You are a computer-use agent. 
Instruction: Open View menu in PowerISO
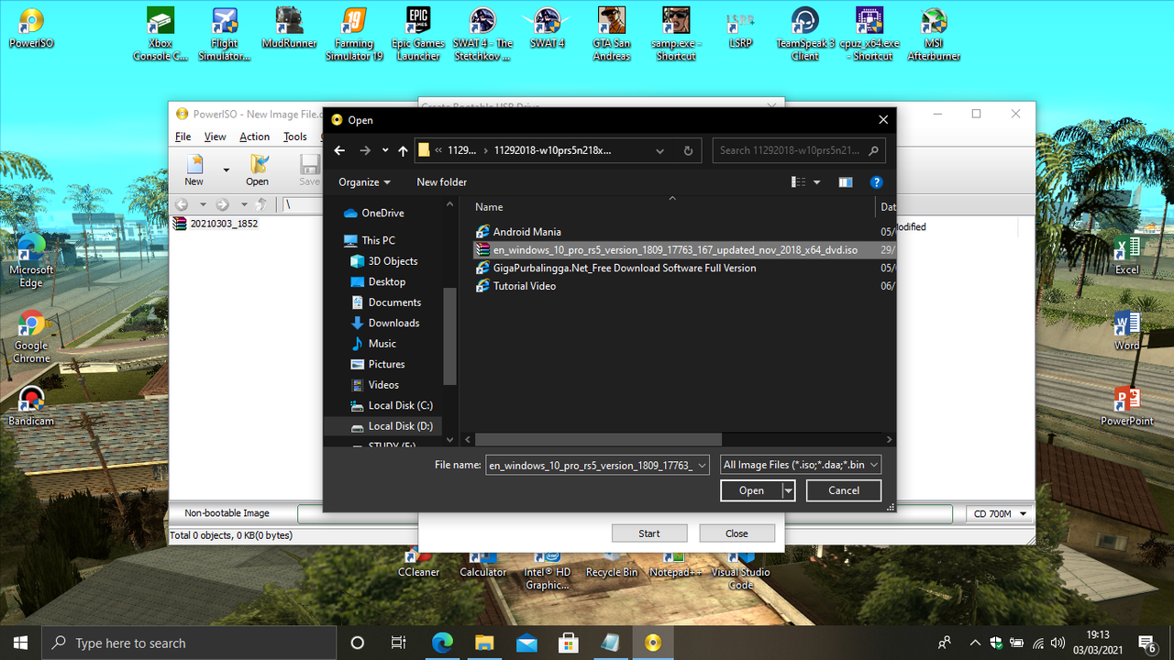pyautogui.click(x=215, y=137)
